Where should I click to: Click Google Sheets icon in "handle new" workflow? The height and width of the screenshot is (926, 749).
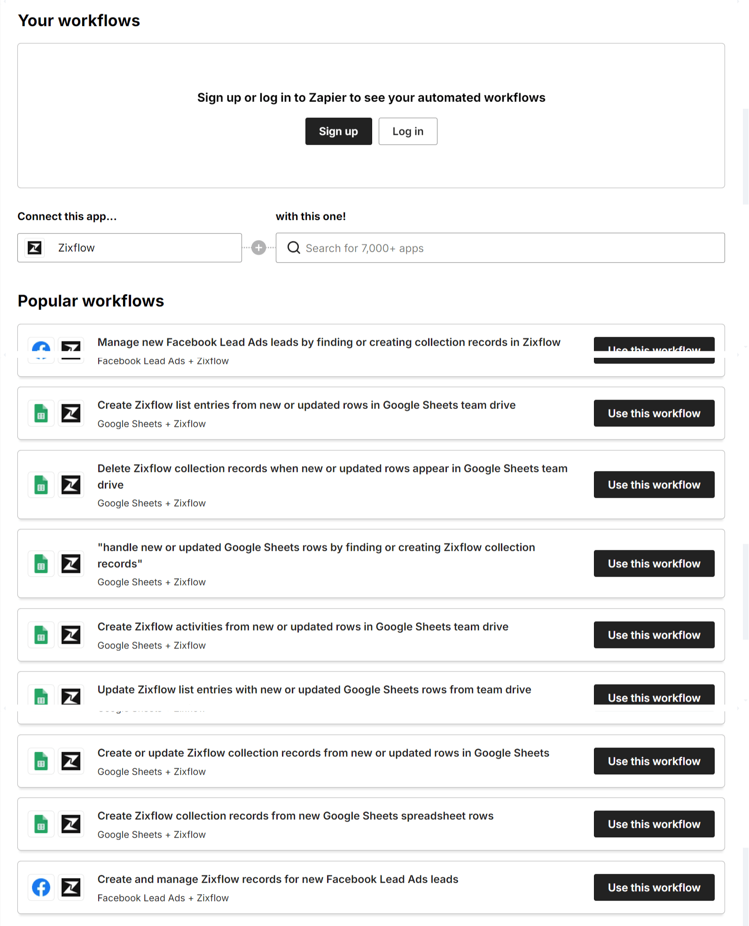point(41,563)
